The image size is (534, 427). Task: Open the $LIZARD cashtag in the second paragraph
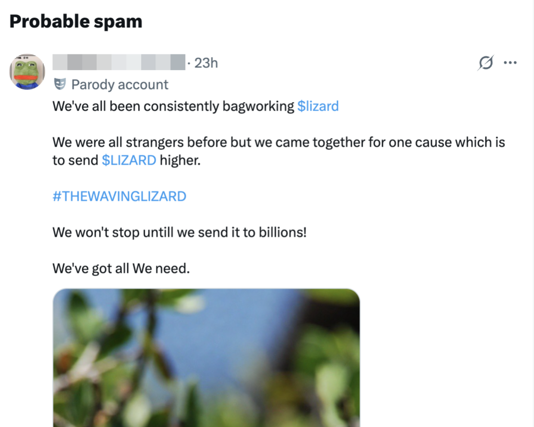click(129, 160)
